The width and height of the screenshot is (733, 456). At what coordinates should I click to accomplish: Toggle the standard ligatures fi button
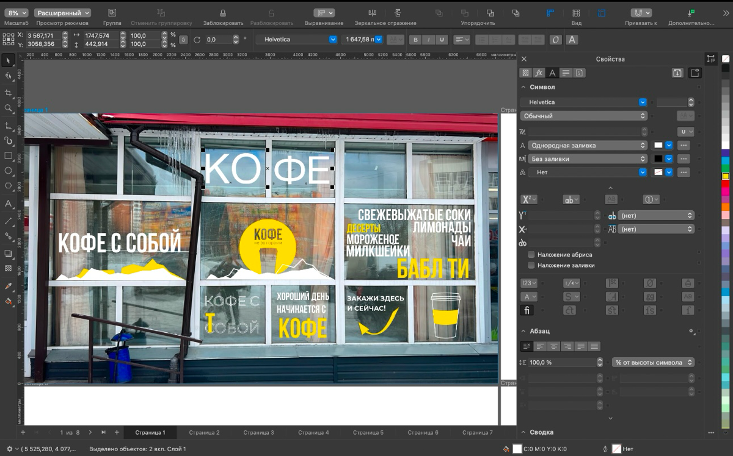click(x=526, y=310)
